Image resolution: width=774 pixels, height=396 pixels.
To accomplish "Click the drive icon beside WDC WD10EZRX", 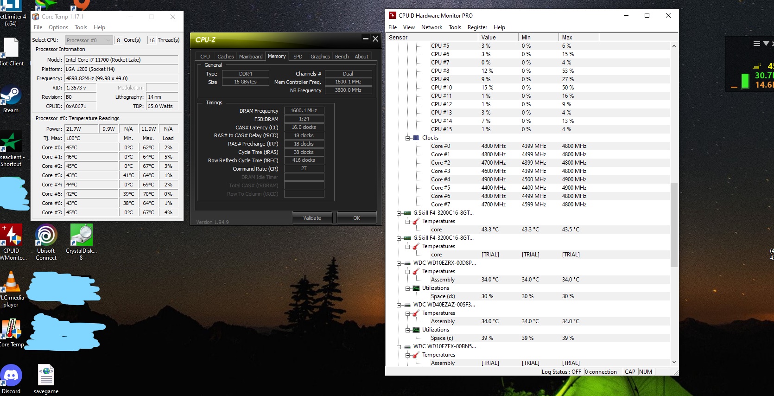I will tap(407, 263).
